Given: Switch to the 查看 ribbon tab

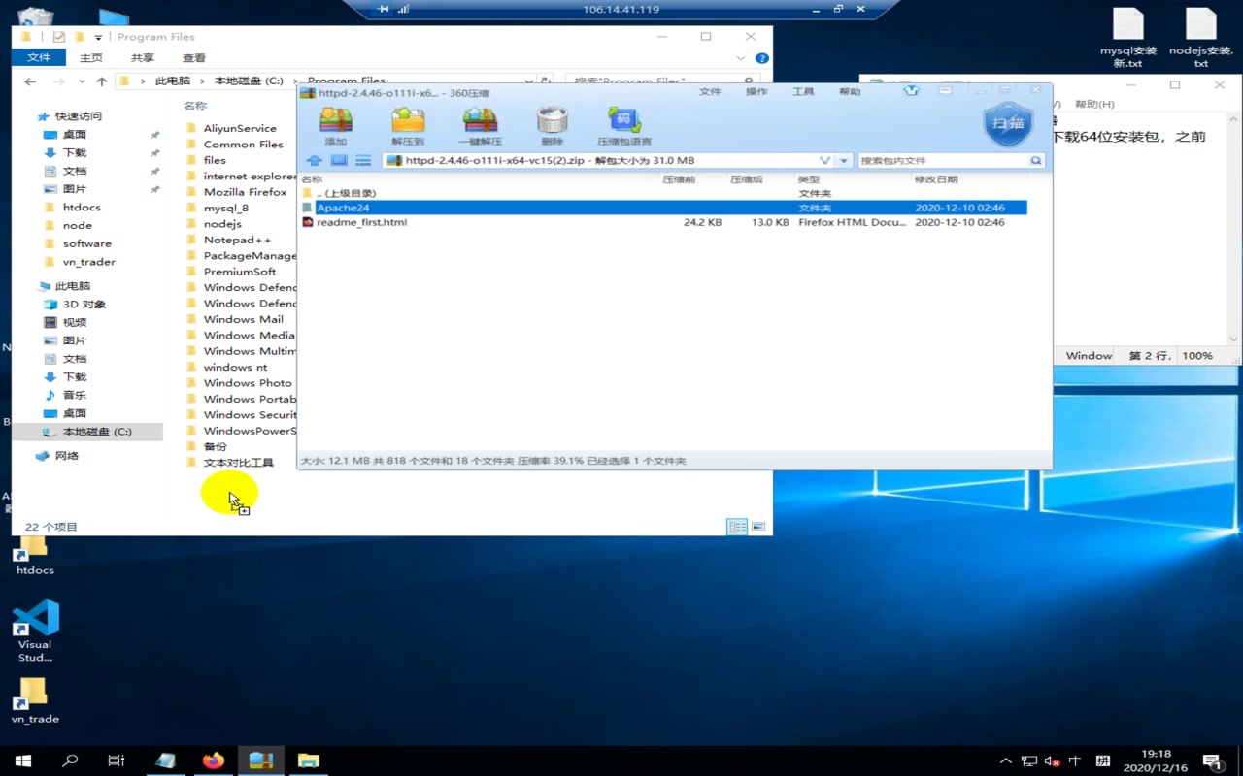Looking at the screenshot, I should click(194, 57).
